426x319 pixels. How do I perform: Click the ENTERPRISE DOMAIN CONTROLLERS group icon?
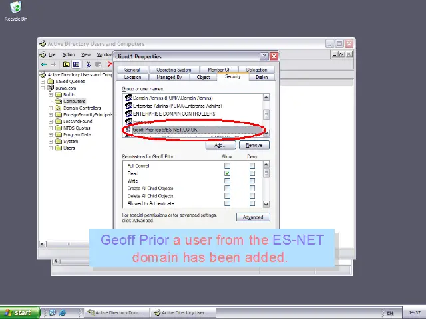click(128, 114)
